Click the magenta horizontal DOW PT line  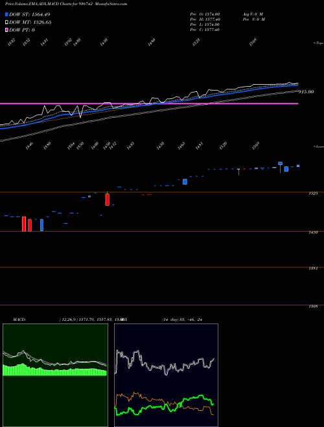click(149, 104)
